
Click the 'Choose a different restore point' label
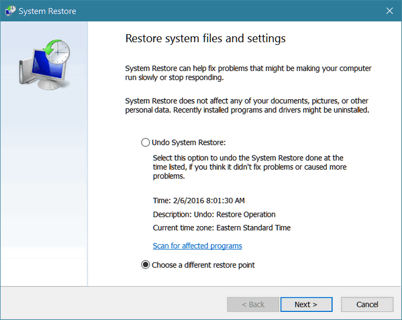click(203, 265)
